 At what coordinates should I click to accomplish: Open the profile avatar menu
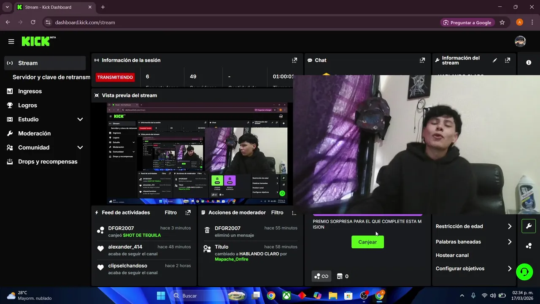(x=520, y=41)
